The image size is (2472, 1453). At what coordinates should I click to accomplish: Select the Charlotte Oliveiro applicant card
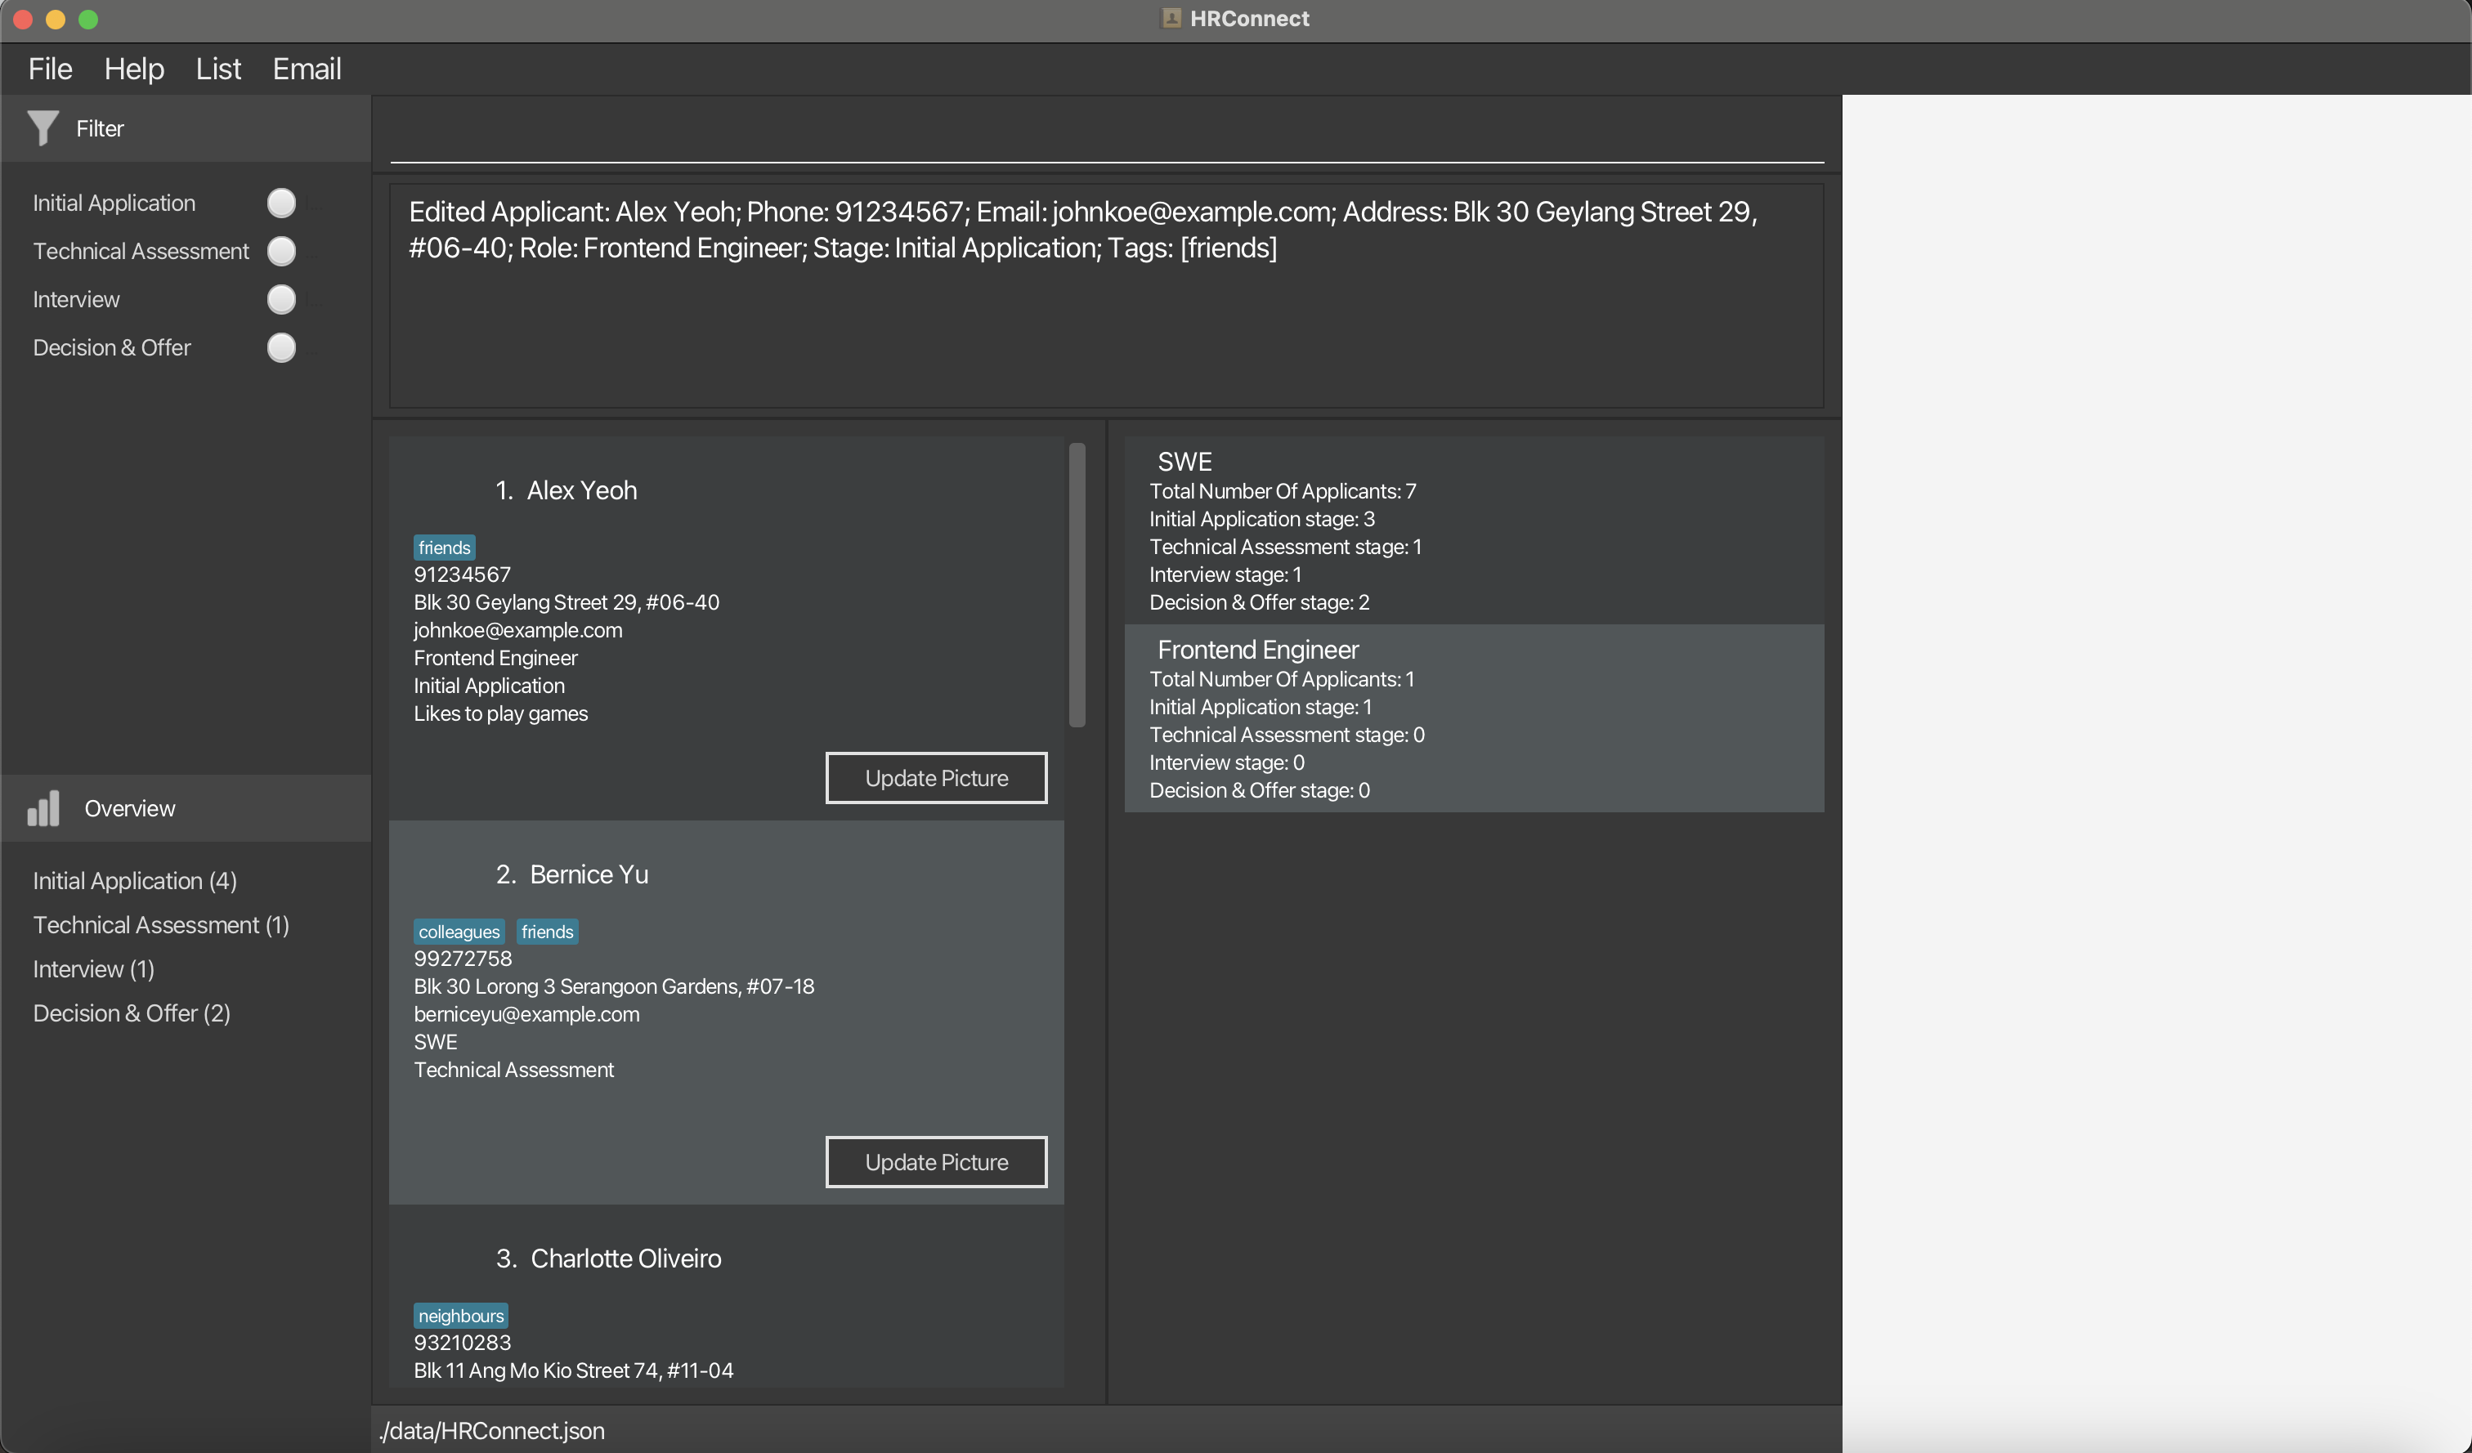tap(726, 1294)
